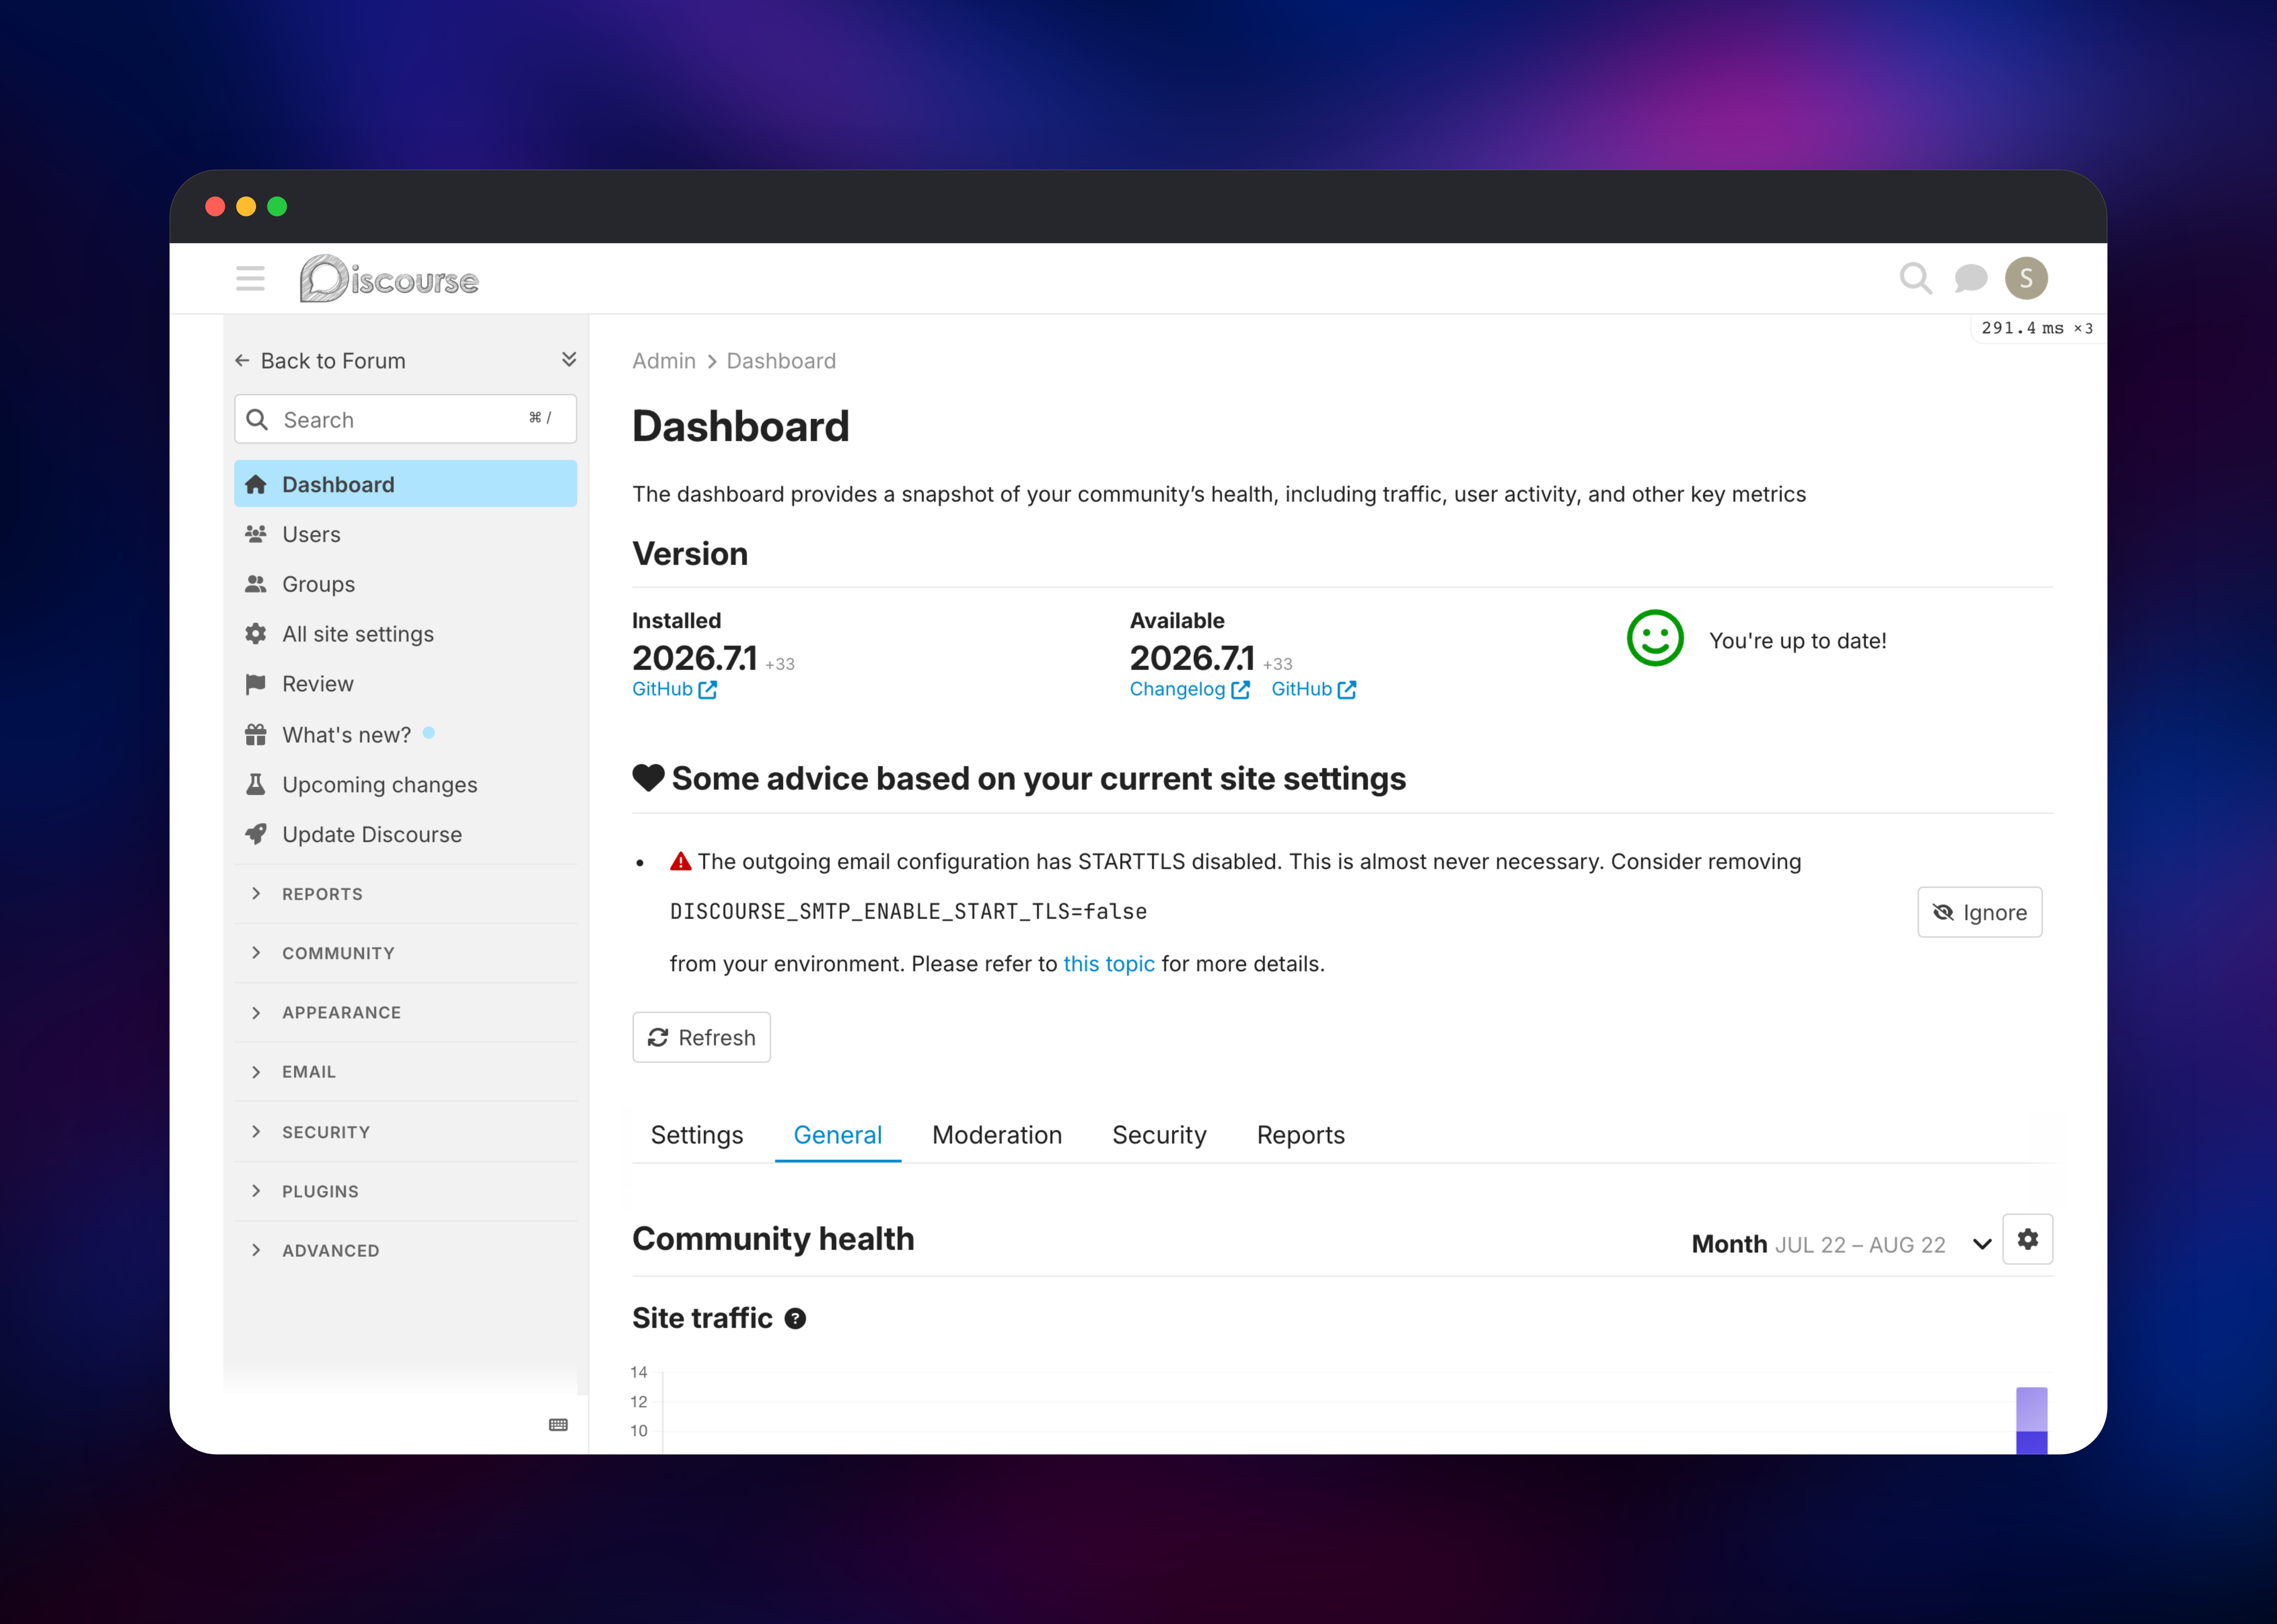Open the hamburger sidebar menu
2277x1624 pixels.
(x=250, y=278)
